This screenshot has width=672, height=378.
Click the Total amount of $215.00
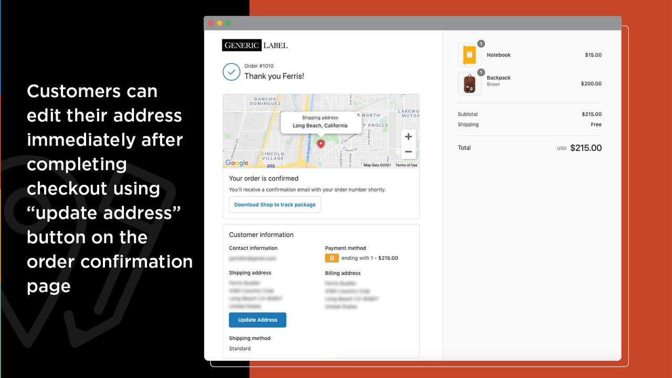click(x=586, y=148)
